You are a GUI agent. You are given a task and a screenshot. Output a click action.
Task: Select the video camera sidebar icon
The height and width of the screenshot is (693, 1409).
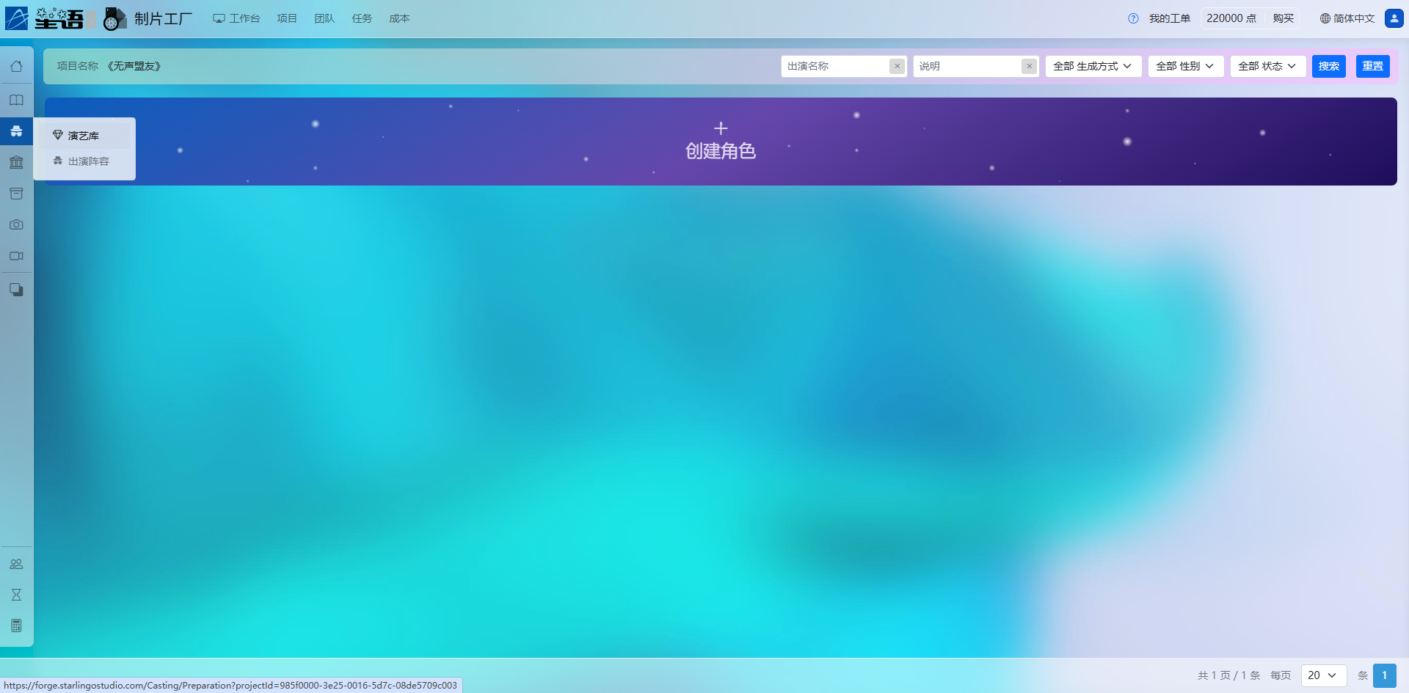(x=16, y=256)
